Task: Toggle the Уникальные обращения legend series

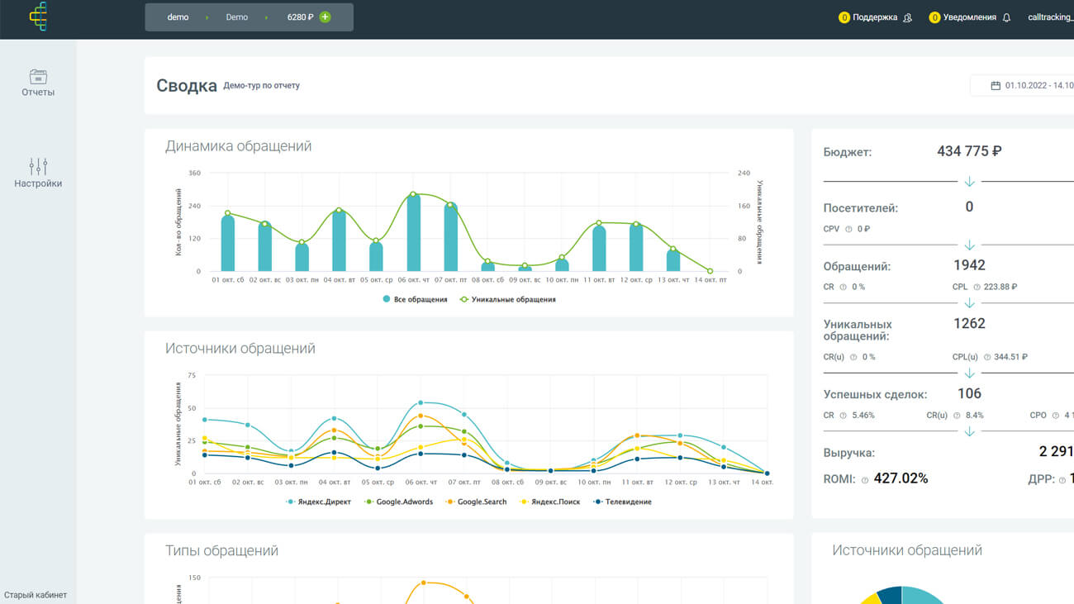Action: (507, 299)
